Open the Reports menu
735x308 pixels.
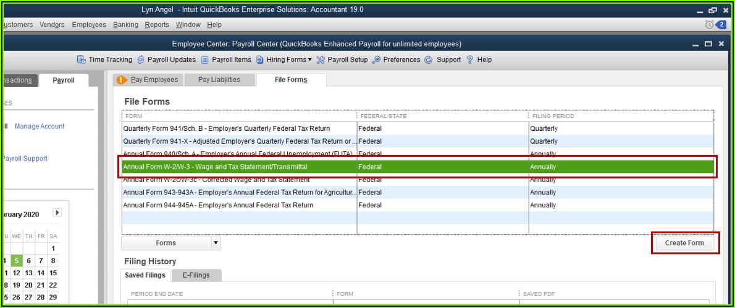pos(157,25)
